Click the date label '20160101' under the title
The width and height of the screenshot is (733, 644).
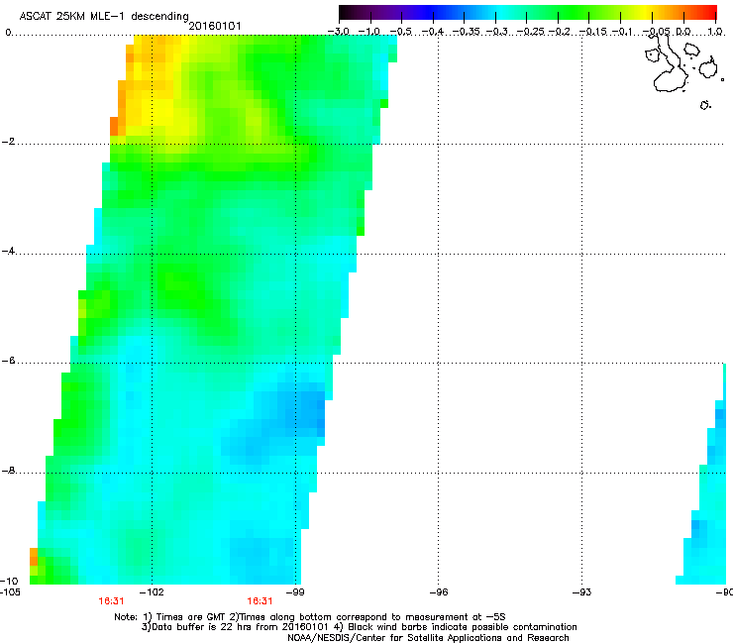pos(215,26)
